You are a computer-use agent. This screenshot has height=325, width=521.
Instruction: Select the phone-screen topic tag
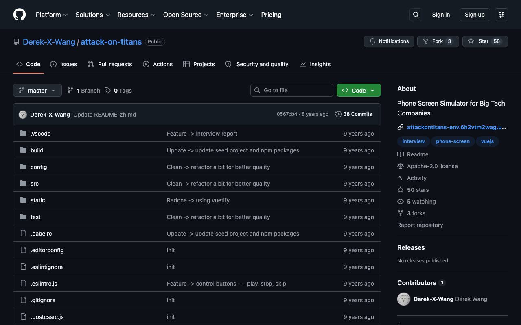(x=453, y=141)
